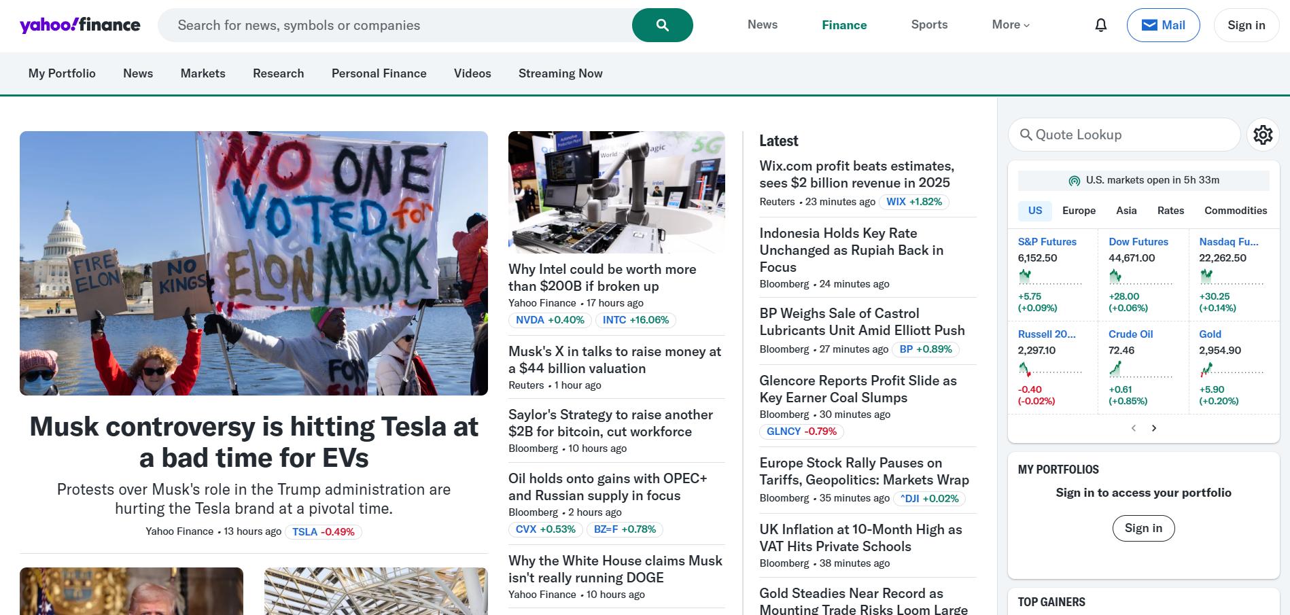Open the Markets menu item
Screen dimensions: 1290x615
coord(203,73)
